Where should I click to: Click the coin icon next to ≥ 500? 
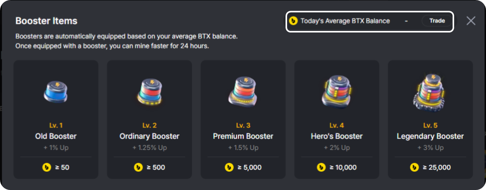pos(138,167)
